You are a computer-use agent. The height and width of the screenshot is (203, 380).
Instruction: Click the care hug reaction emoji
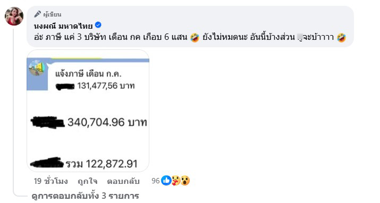coord(176,181)
